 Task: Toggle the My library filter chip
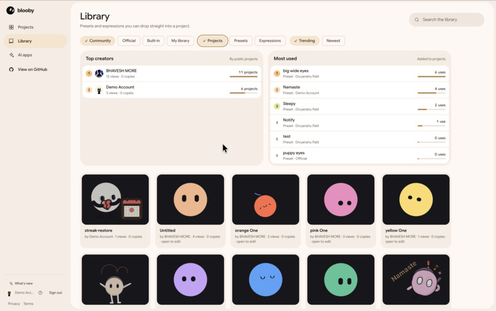(180, 41)
